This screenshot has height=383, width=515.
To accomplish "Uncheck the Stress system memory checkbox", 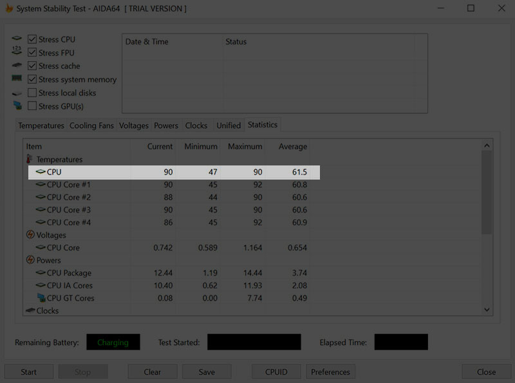I will click(32, 79).
